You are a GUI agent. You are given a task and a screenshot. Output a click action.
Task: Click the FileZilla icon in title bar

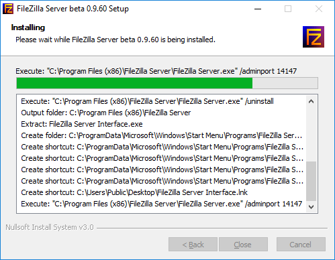[8, 9]
